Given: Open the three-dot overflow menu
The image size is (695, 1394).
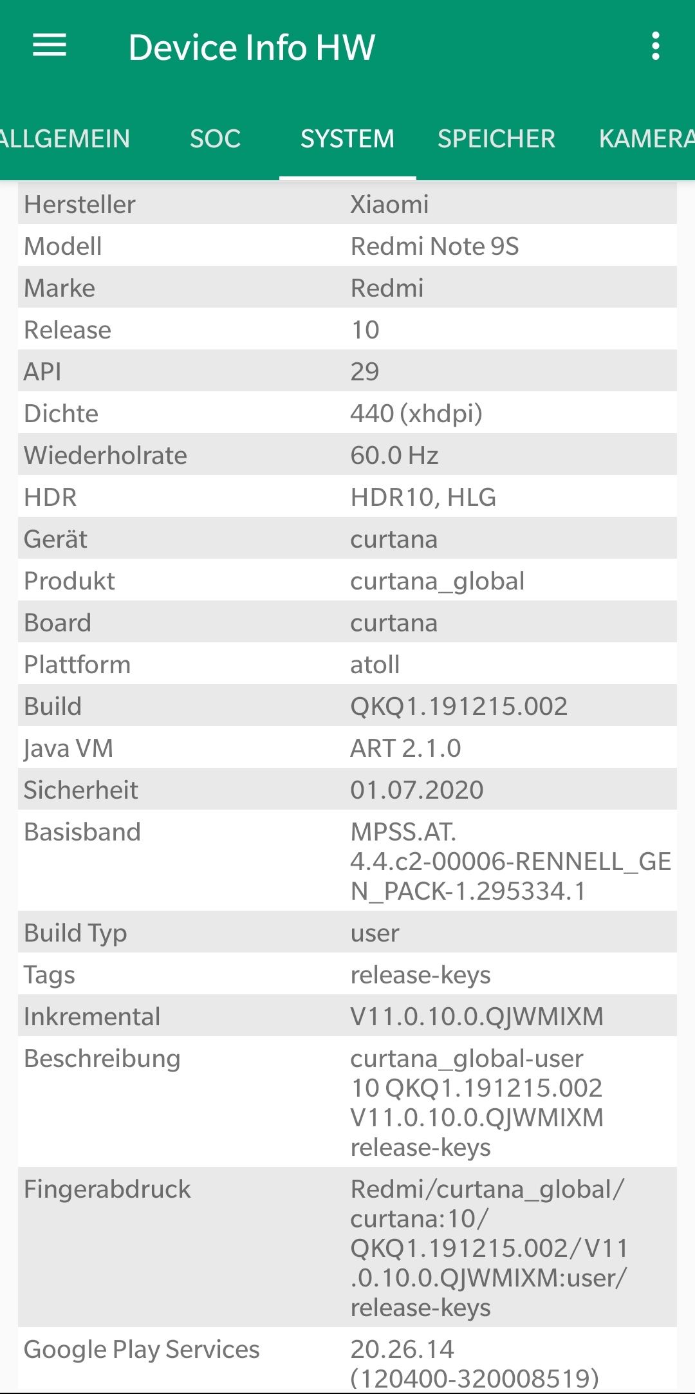Looking at the screenshot, I should coord(655,46).
